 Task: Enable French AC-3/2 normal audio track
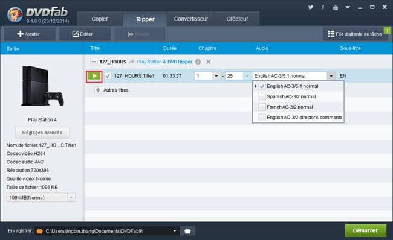click(262, 107)
